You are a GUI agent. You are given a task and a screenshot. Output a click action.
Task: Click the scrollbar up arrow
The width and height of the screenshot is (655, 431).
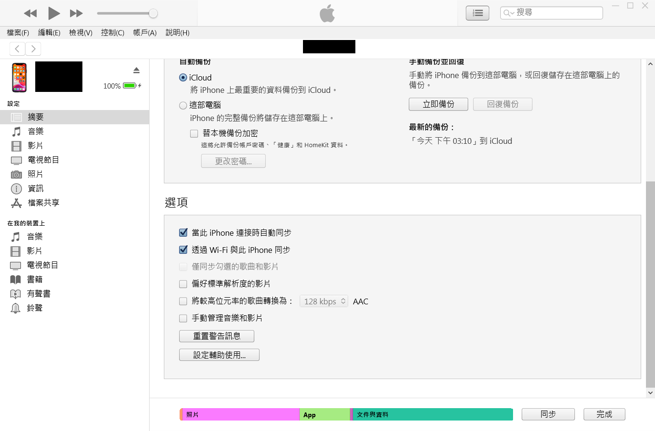(x=650, y=64)
